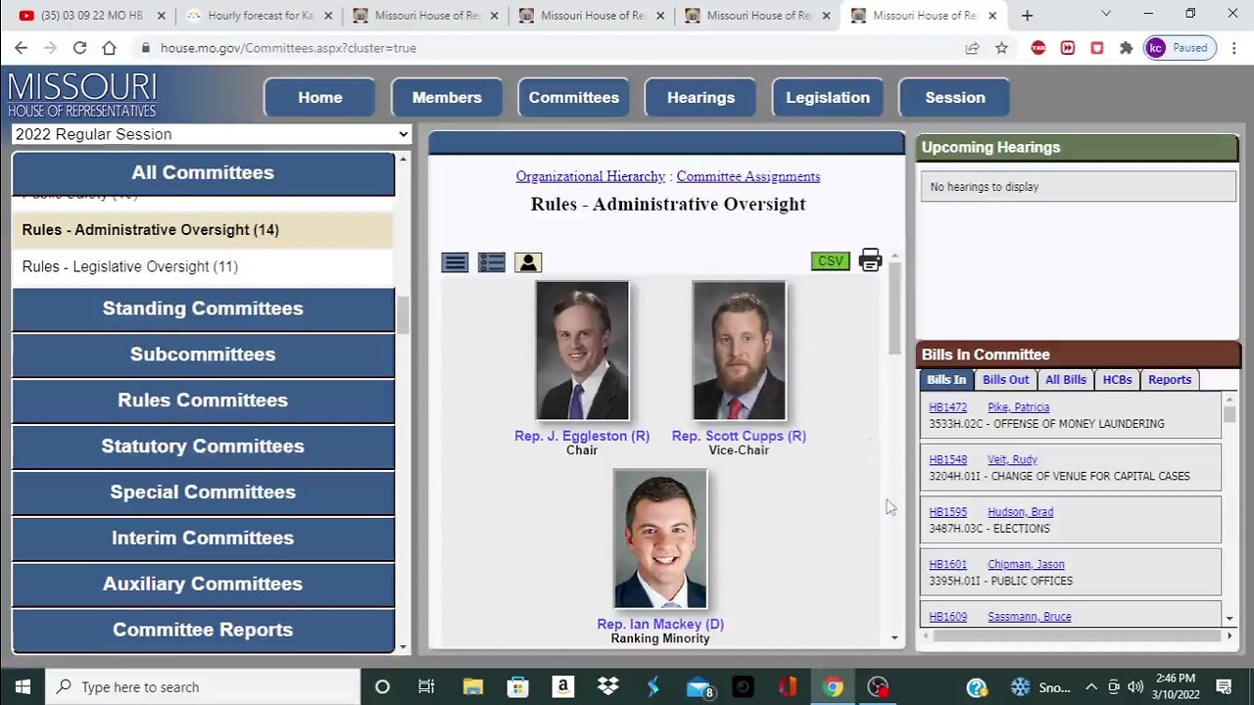Open the browser home page
This screenshot has width=1254, height=705.
click(109, 48)
